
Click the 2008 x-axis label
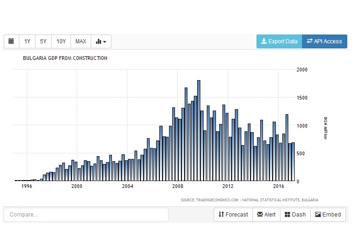177,187
